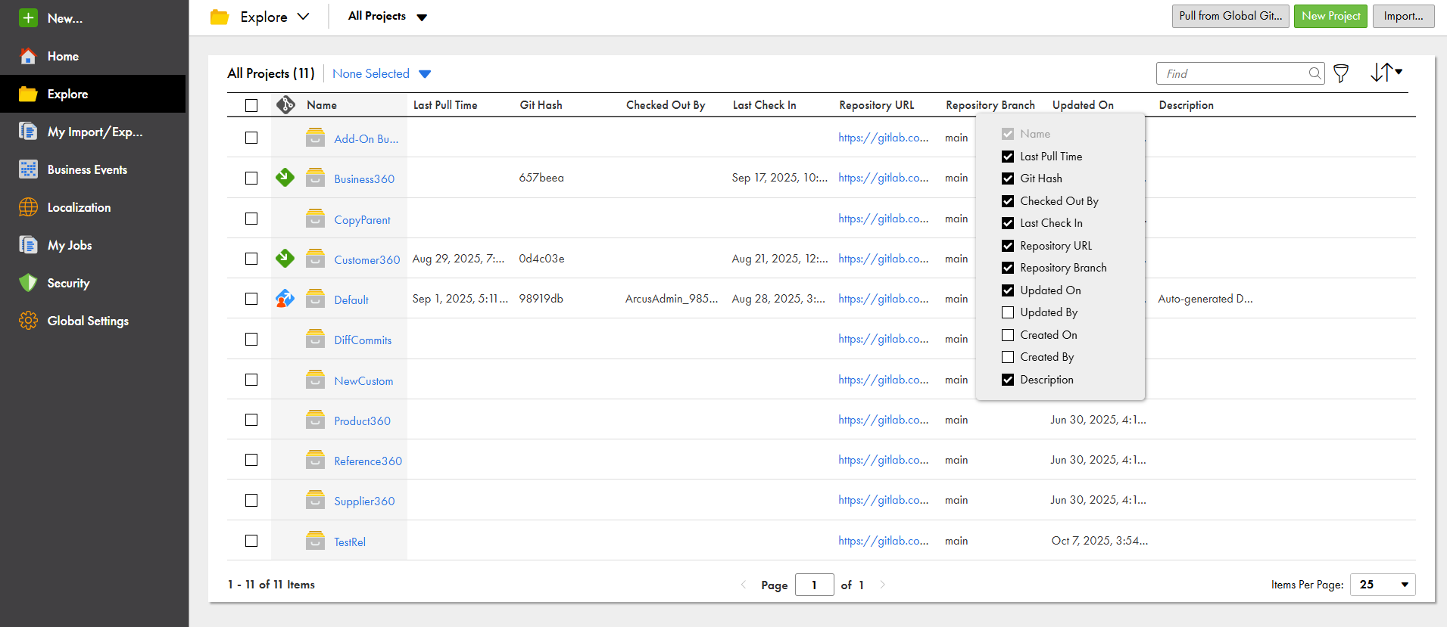Click the Checked Out By column header

666,105
